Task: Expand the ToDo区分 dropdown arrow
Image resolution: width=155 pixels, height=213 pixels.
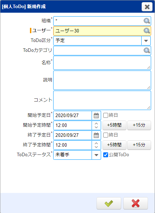Action: [146, 41]
